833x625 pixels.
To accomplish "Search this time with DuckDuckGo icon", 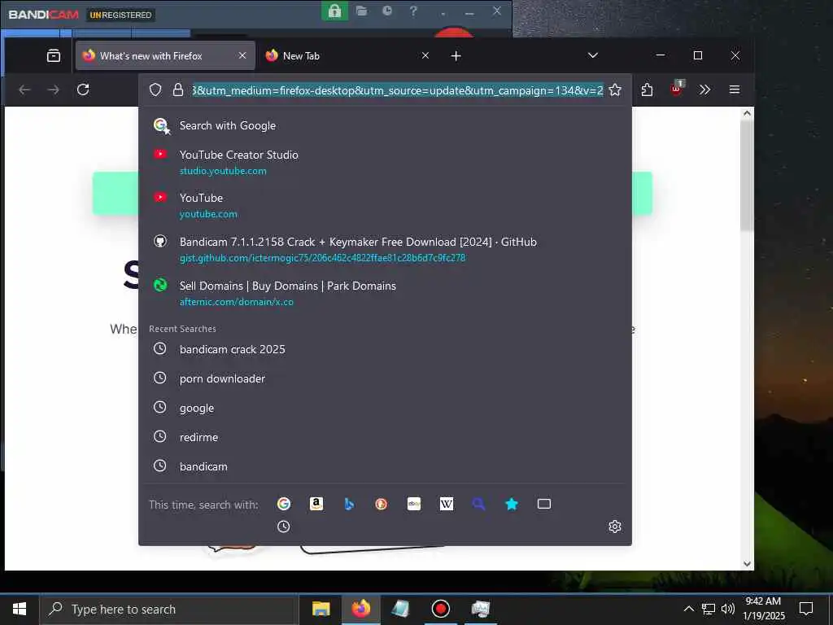I will 381,504.
